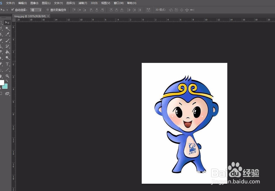Activate 3D scale camera mode

[192, 10]
